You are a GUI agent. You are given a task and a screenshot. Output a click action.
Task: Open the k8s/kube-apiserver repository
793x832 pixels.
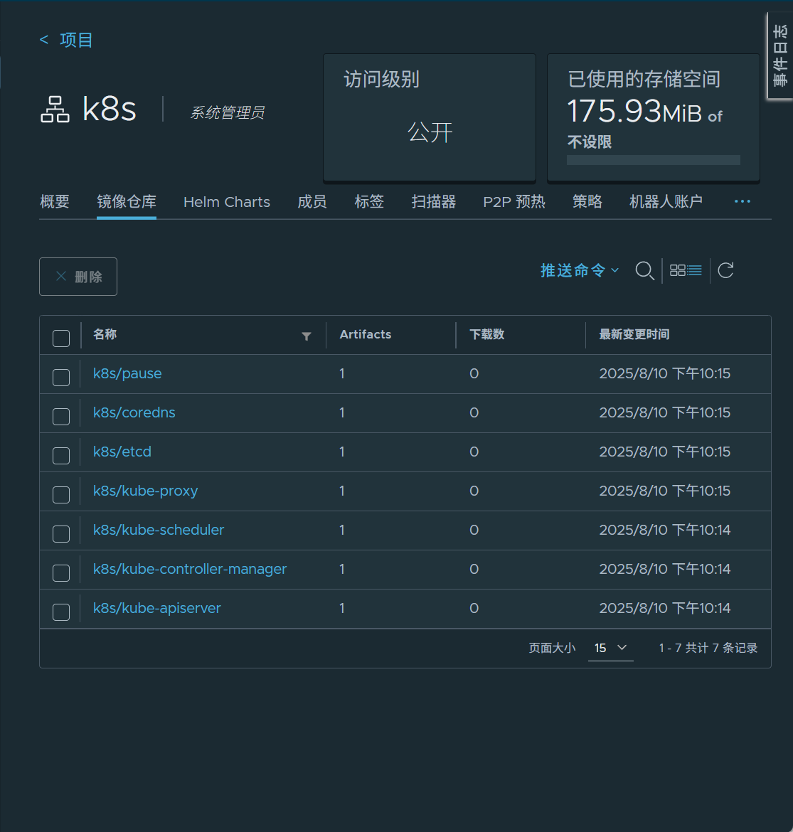click(x=156, y=608)
